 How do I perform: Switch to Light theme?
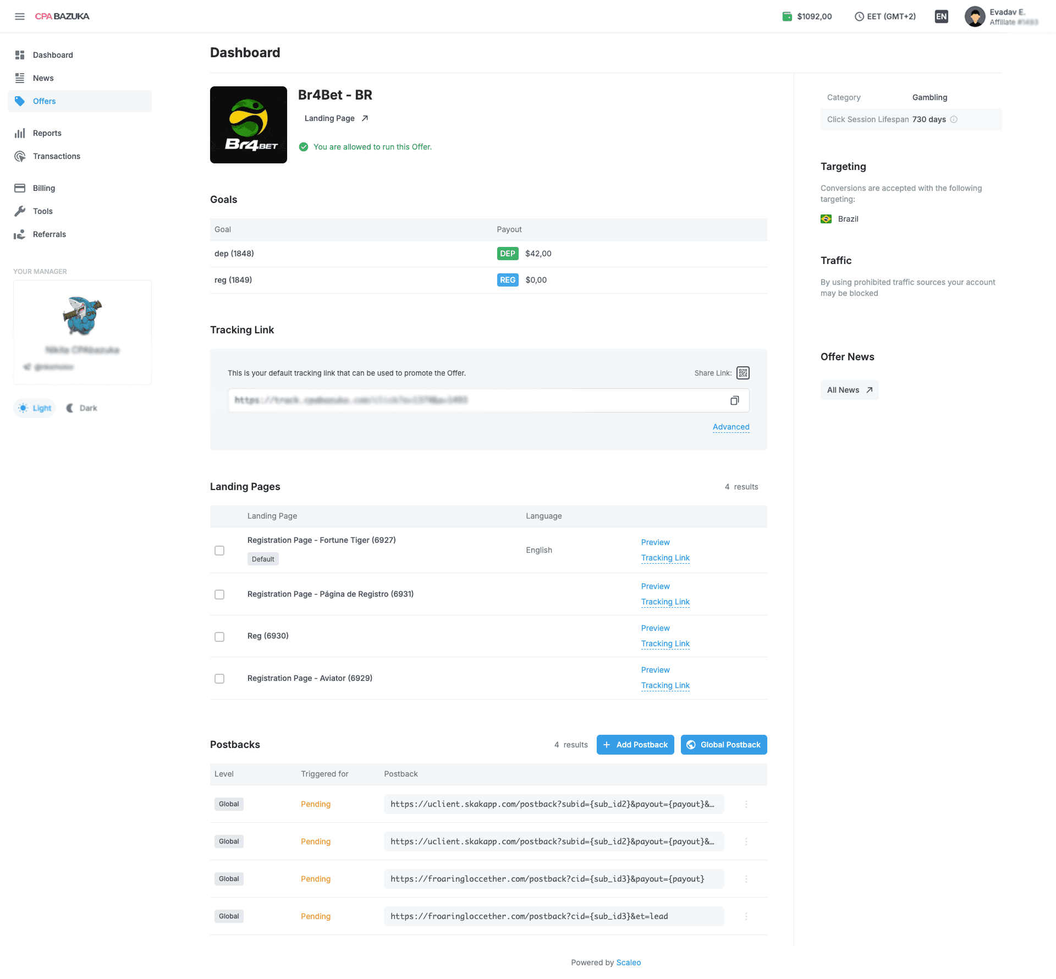coord(35,408)
